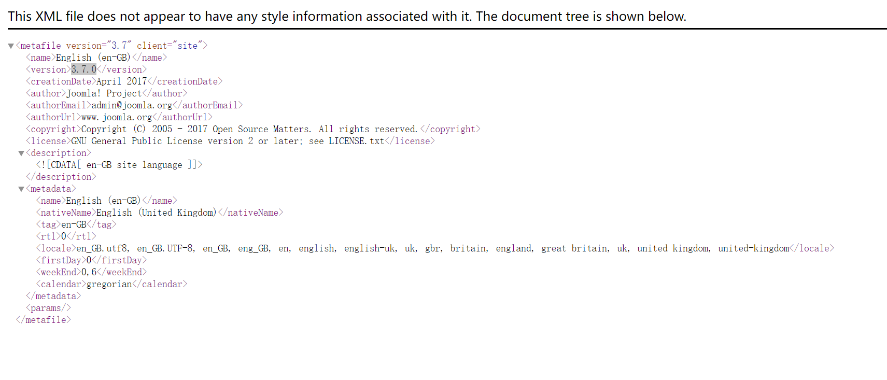The height and width of the screenshot is (380, 887).
Task: Collapse the description element
Action: 21,153
